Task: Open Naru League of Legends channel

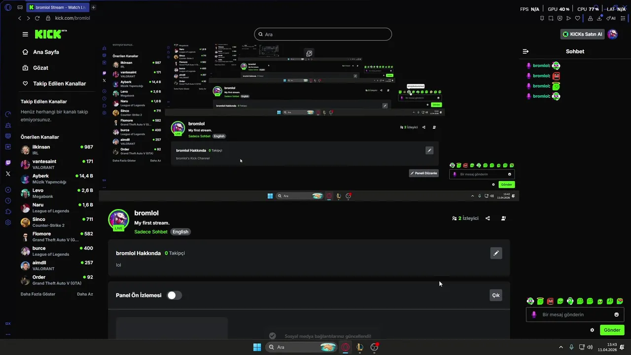Action: coord(57,208)
